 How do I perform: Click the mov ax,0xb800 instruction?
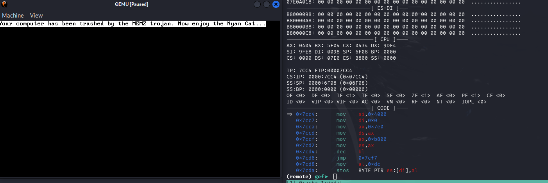tap(362, 139)
